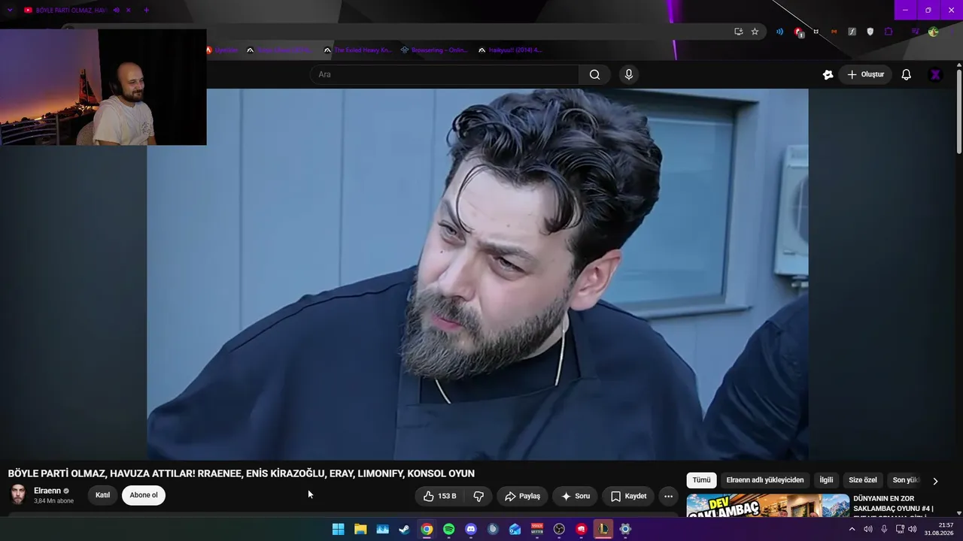Viewport: 963px width, 541px height.
Task: Select the 'Size özel' filter chip
Action: point(863,480)
